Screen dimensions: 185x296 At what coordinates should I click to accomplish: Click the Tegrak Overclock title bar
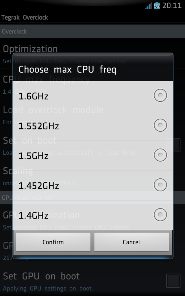pos(25,18)
